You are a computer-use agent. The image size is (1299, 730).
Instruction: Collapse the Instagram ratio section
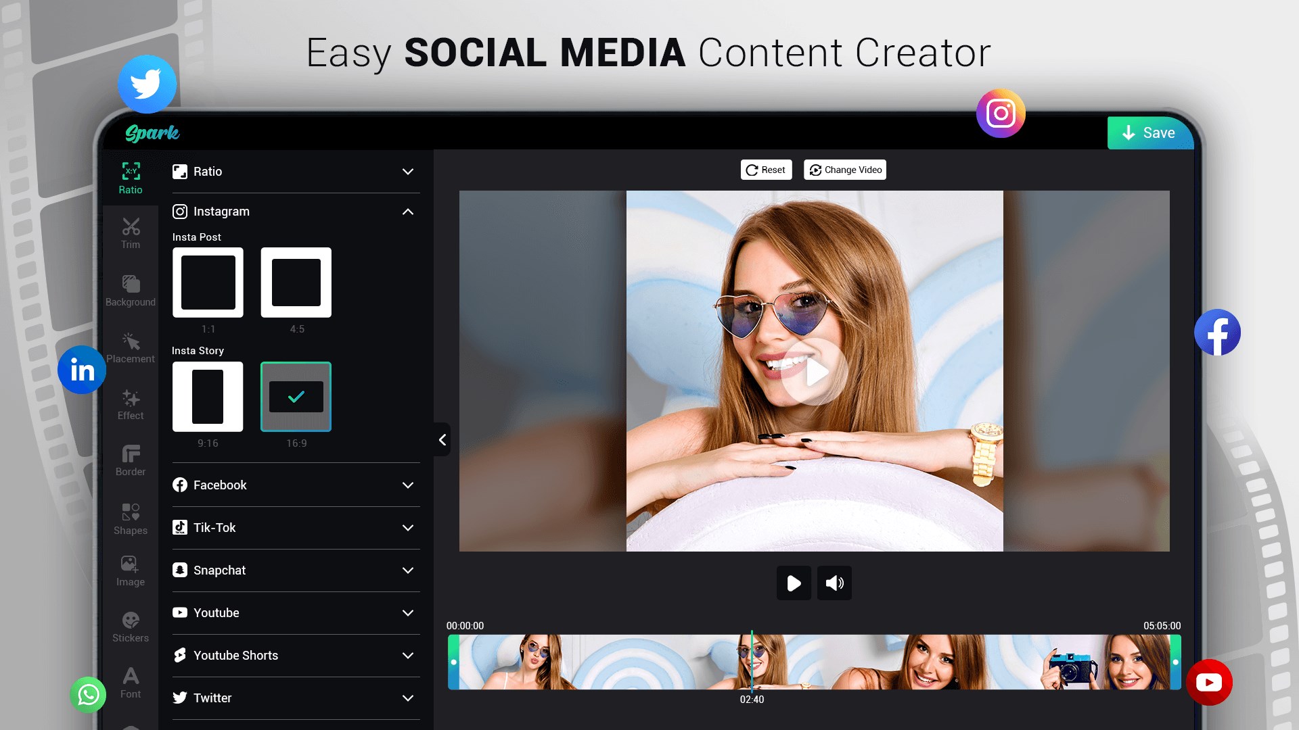click(407, 212)
